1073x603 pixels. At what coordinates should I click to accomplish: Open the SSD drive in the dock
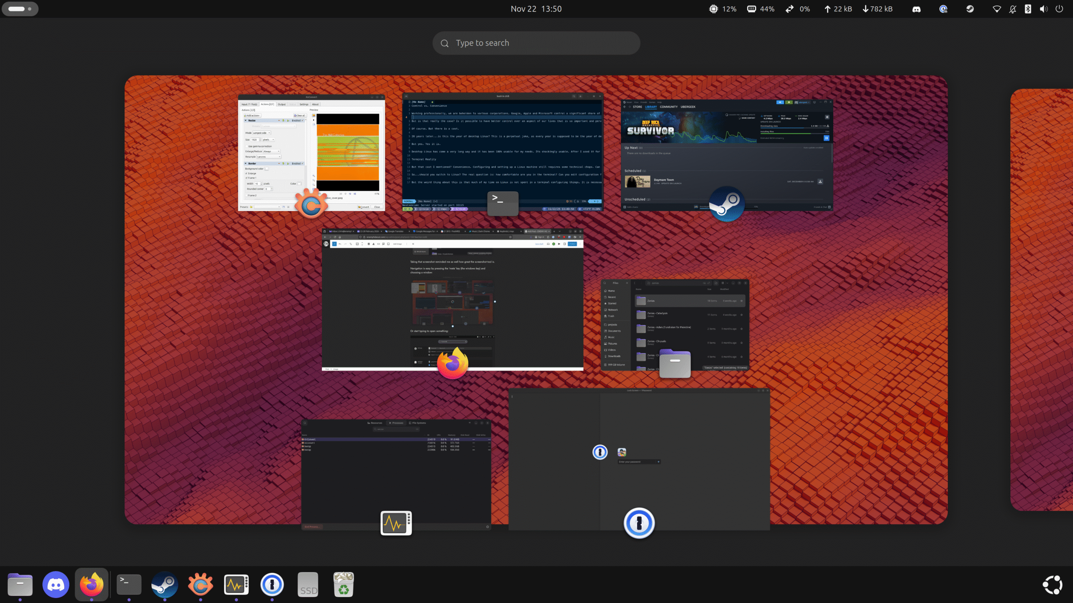[308, 584]
